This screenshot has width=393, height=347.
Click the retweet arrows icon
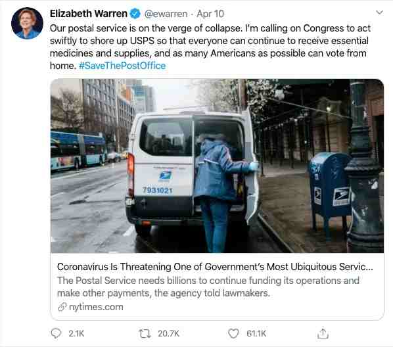(145, 334)
